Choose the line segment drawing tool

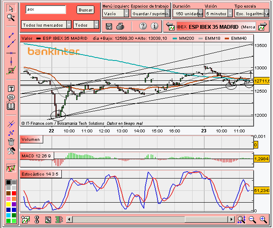[11, 35]
